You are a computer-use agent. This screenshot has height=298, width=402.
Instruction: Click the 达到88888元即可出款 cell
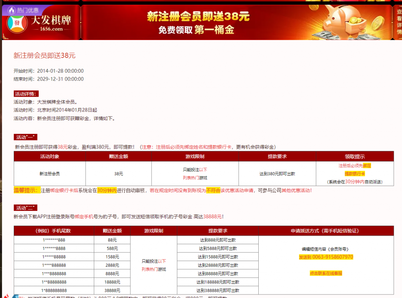pos(217,274)
